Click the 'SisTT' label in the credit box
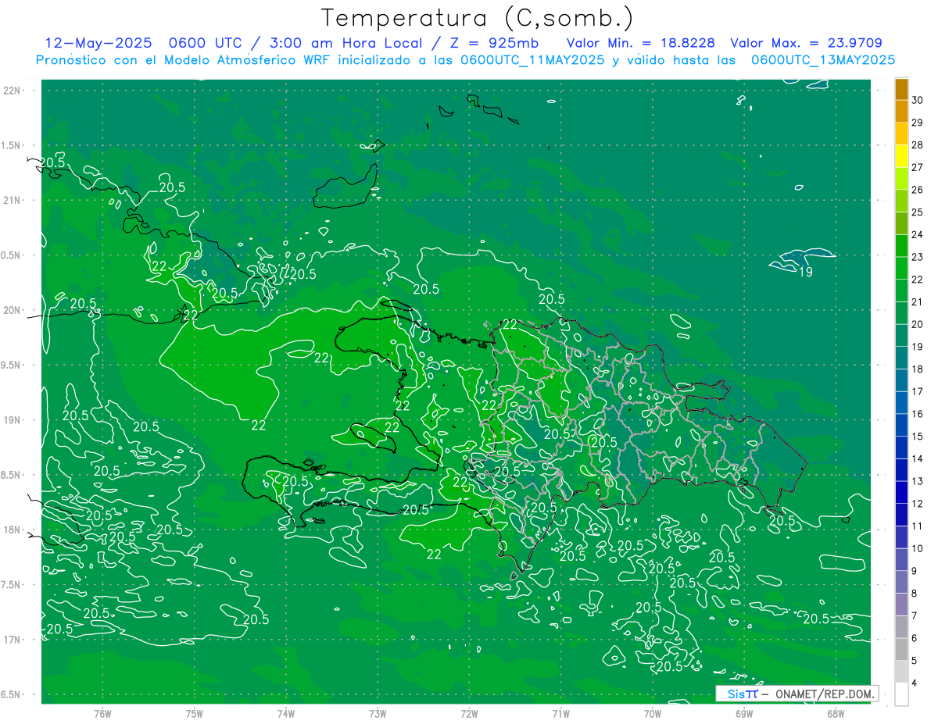 pyautogui.click(x=743, y=694)
